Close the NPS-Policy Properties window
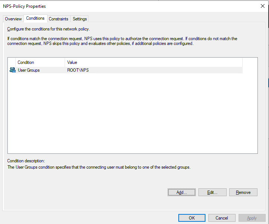269x224 pixels. (x=263, y=6)
